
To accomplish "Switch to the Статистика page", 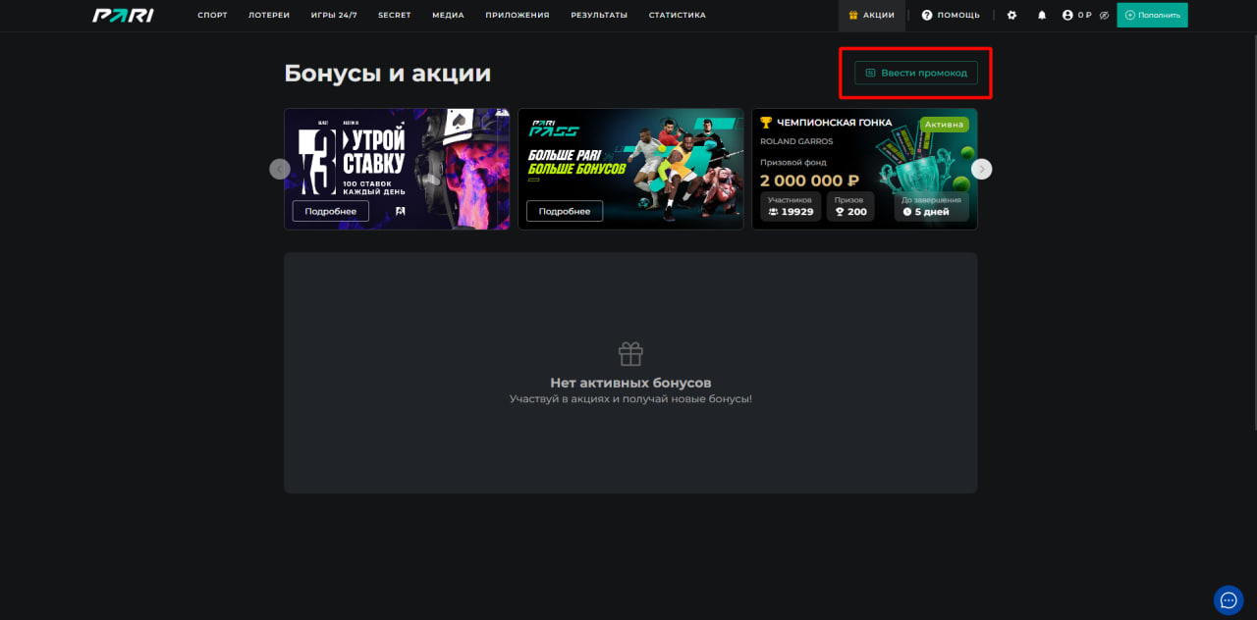I will [677, 16].
